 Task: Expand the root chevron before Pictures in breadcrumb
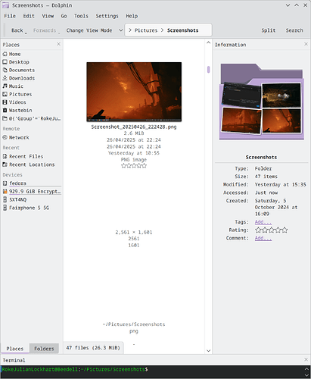click(x=130, y=30)
